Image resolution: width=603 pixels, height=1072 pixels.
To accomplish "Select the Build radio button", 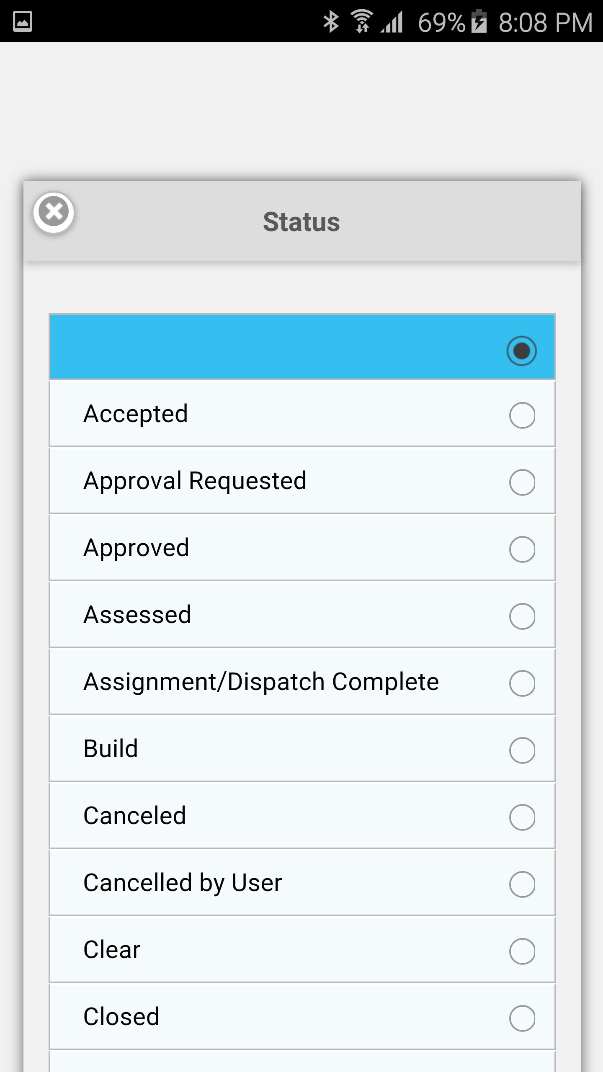I will point(522,750).
